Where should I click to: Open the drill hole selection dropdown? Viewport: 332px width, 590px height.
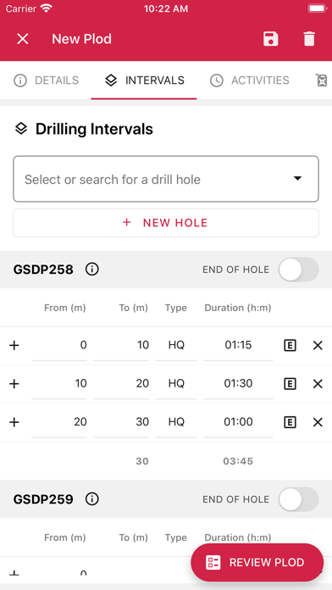[x=166, y=179]
